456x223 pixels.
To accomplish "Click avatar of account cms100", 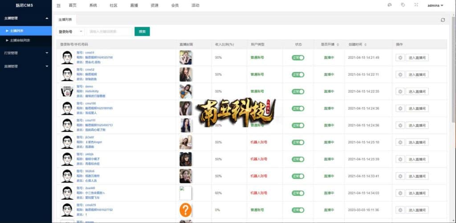I will [x=67, y=108].
